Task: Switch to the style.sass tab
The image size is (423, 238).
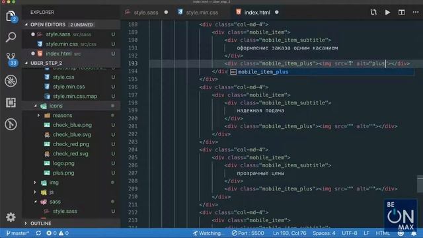Action: pyautogui.click(x=146, y=13)
